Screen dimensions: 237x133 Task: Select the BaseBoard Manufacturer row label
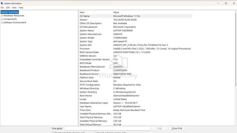coord(92,66)
